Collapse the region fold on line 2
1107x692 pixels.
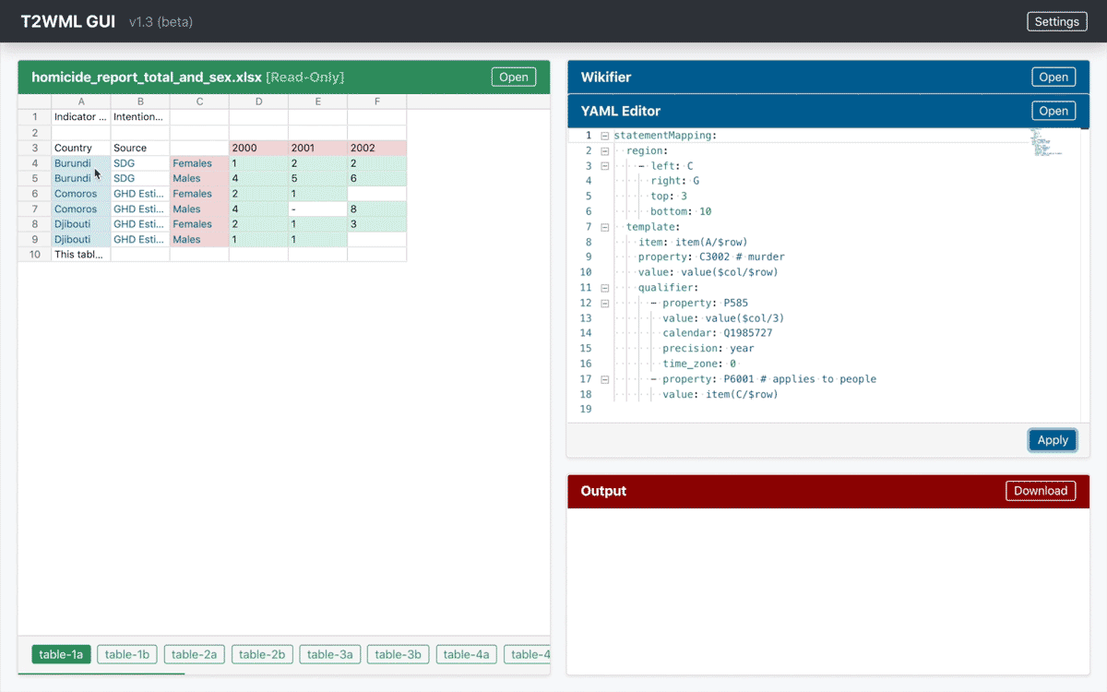pos(604,151)
